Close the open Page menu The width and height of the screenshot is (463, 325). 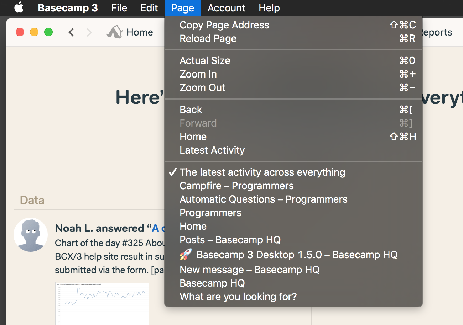[x=183, y=8]
